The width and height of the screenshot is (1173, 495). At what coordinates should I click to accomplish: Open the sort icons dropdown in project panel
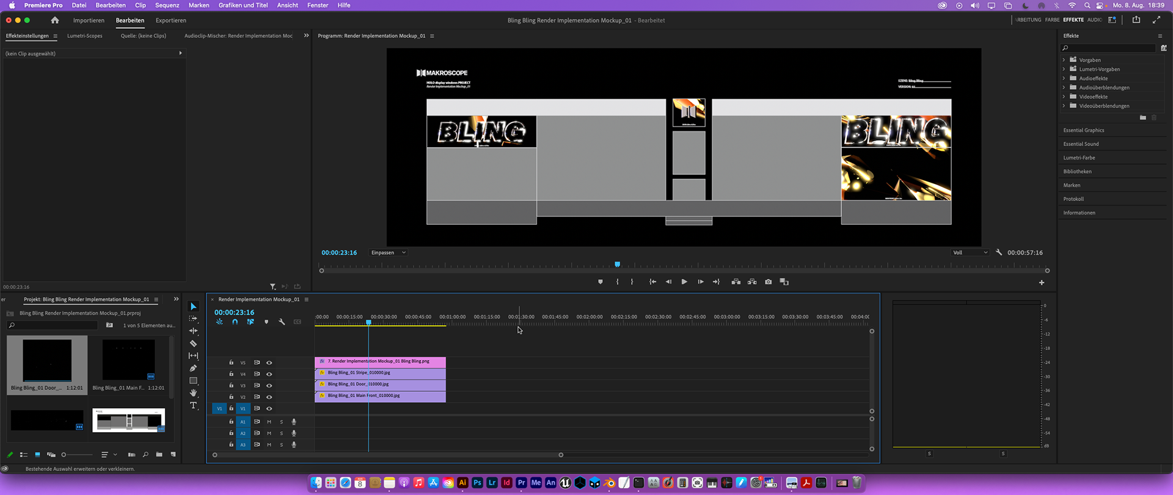coord(108,455)
